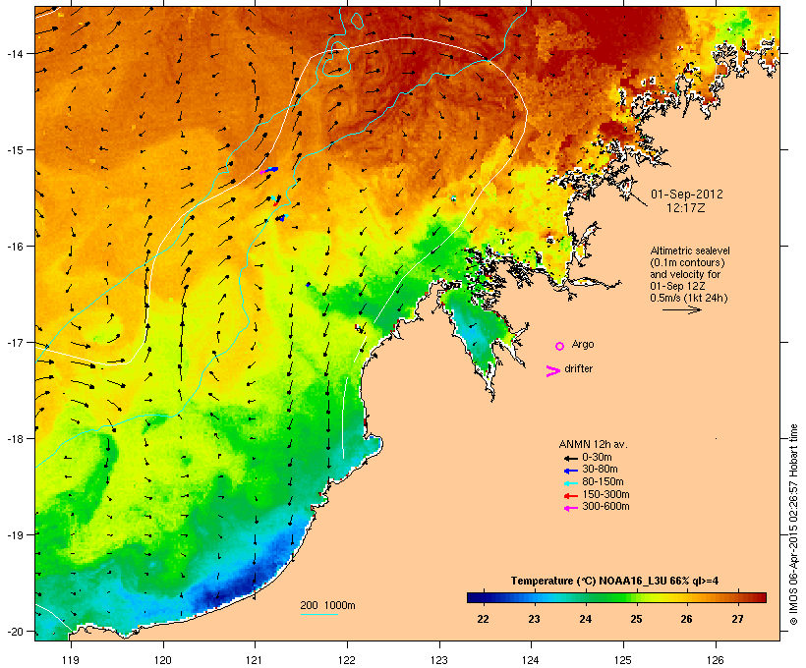Click the '01-Sep 12Z' text line
806x668 pixels.
[x=677, y=286]
